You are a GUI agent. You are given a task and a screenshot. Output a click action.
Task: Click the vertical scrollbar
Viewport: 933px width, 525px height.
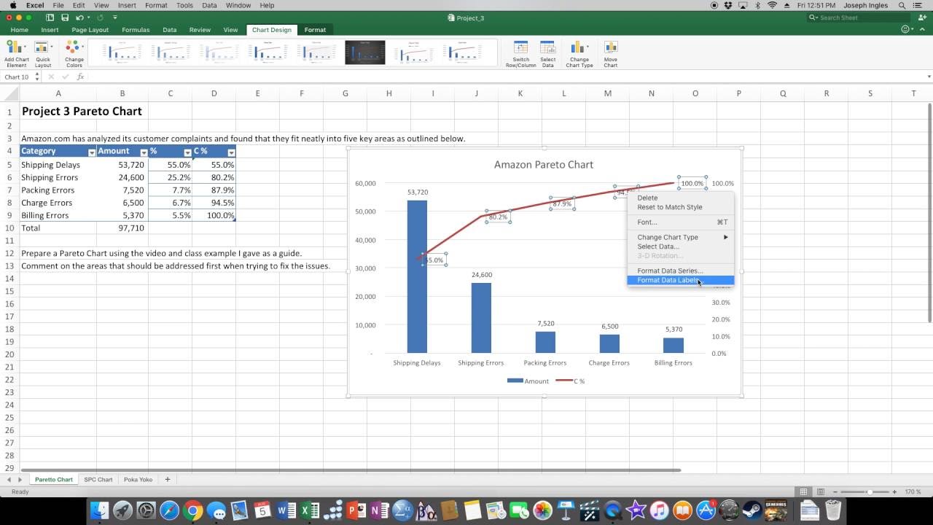coord(929,211)
